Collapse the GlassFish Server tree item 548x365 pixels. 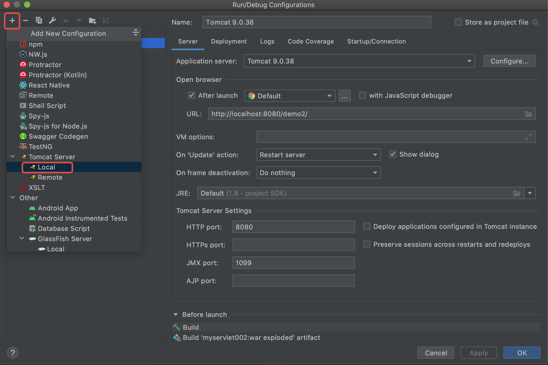click(x=21, y=239)
